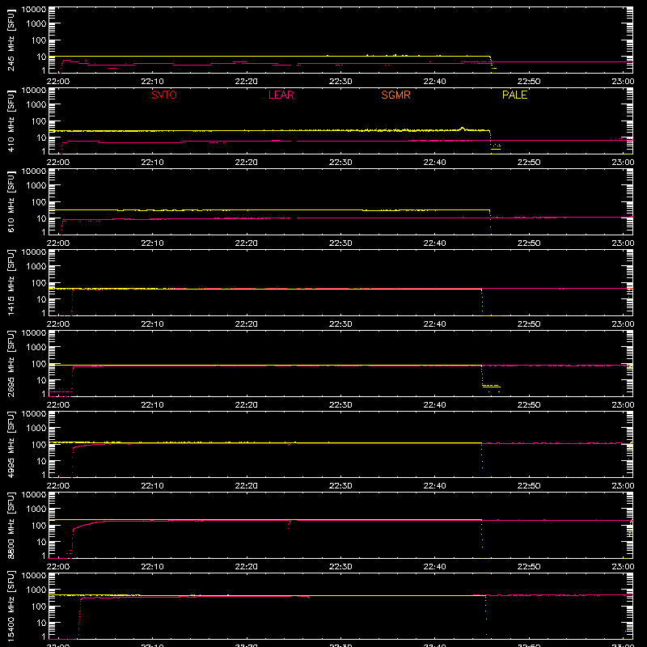Click the yellow PALE station legend label
Viewport: 647px width, 647px height.
pyautogui.click(x=514, y=95)
